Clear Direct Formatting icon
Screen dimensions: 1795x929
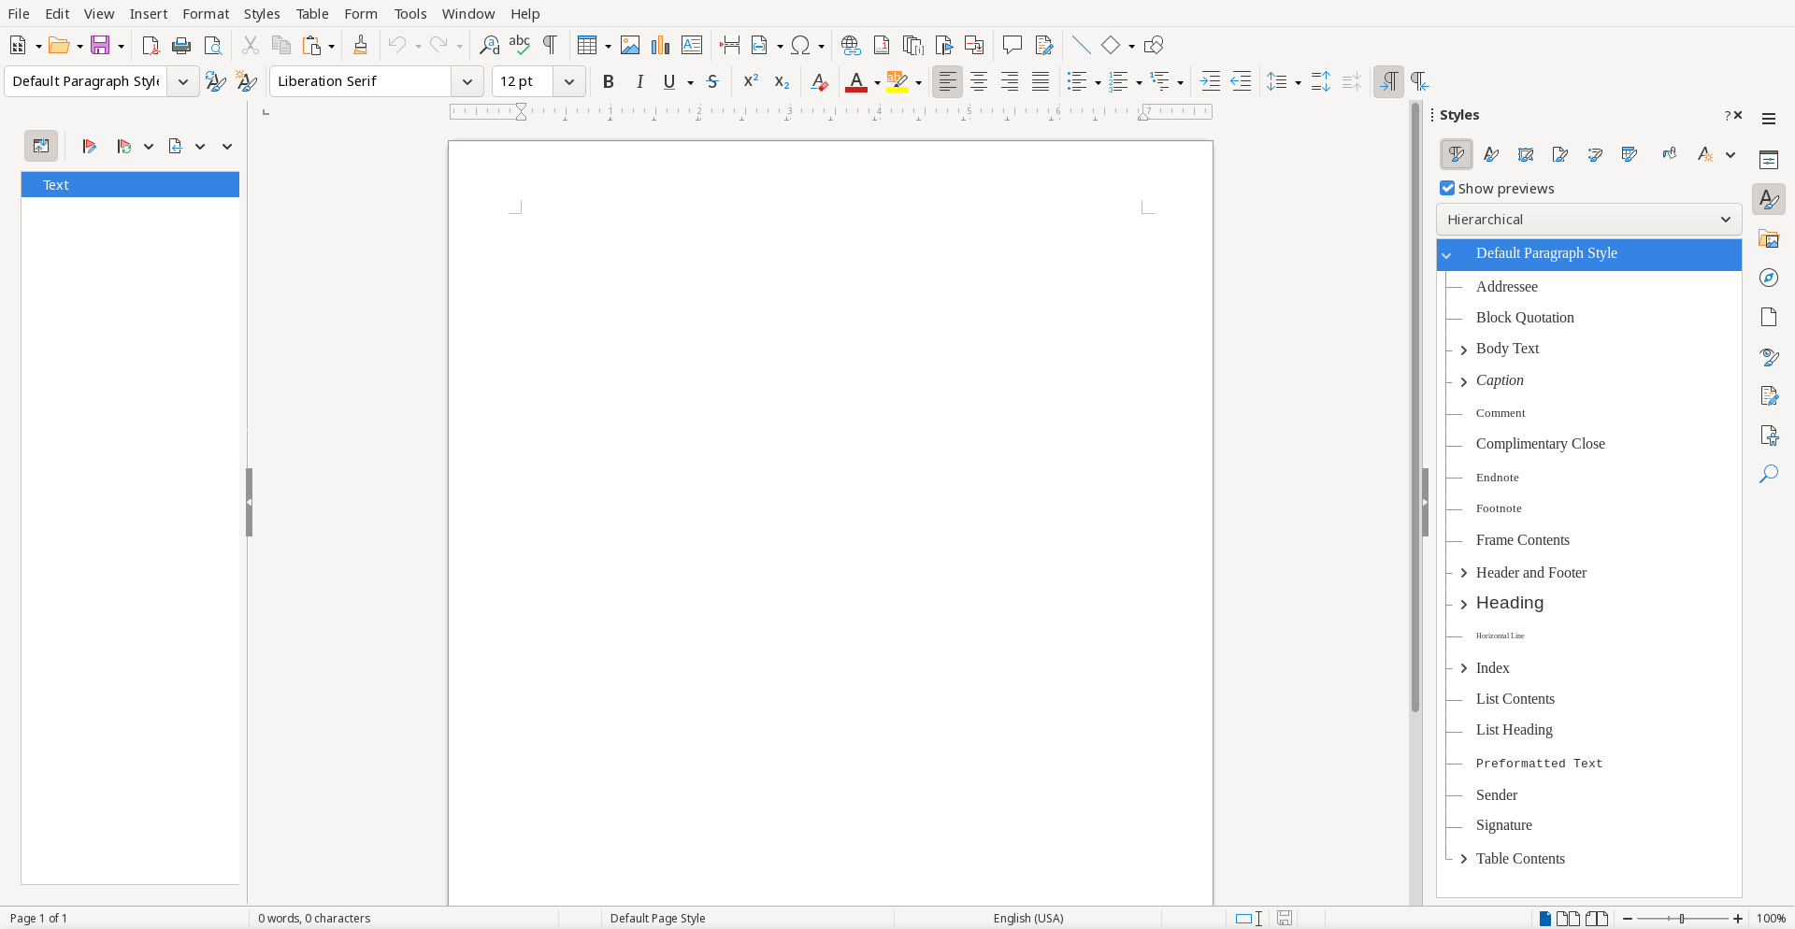[x=819, y=81]
